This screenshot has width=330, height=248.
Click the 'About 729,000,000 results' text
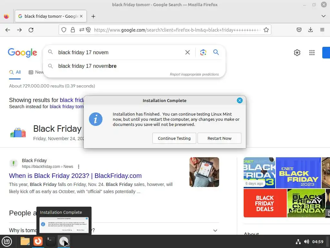52,86
